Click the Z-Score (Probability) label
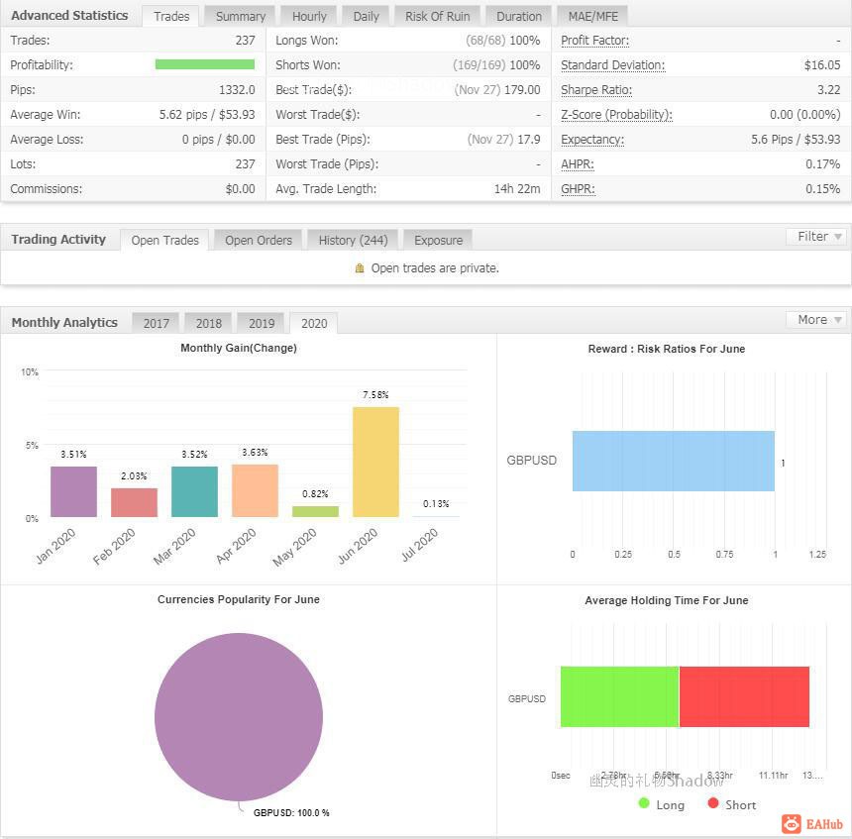 [x=616, y=115]
